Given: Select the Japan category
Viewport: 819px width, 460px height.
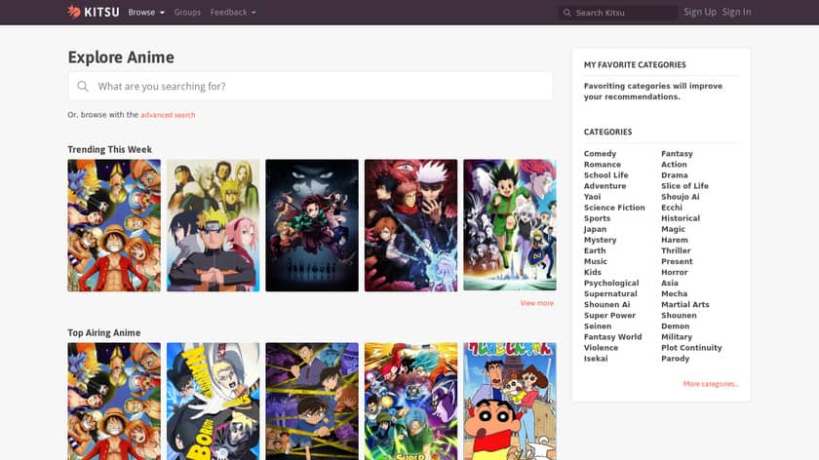Looking at the screenshot, I should tap(595, 229).
